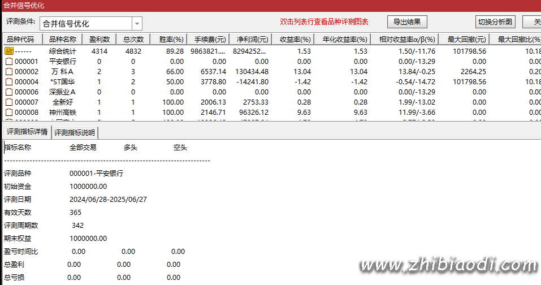Viewport: 541px width, 285px height.
Task: Select the 平安银行 row name
Action: [x=62, y=62]
